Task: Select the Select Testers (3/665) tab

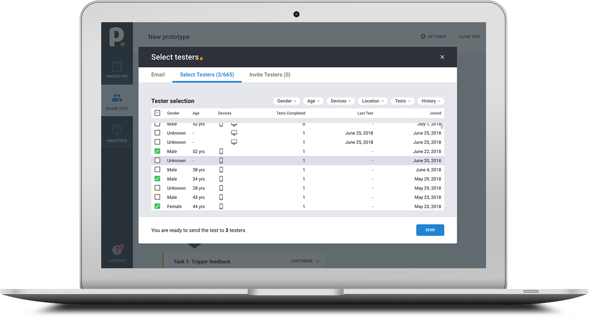Action: coord(207,75)
